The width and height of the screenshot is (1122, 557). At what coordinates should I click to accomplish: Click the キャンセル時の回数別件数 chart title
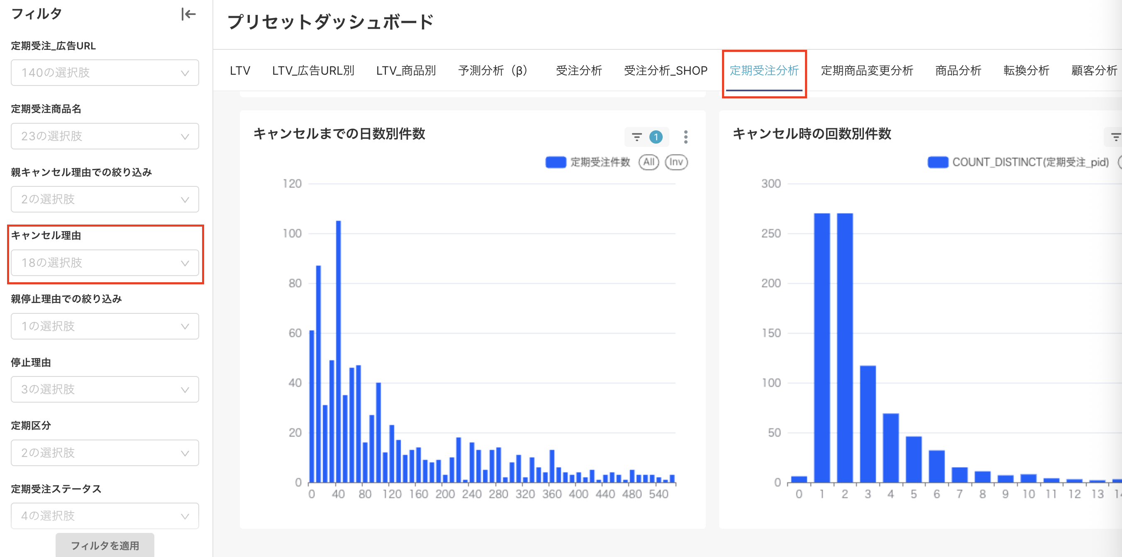[x=812, y=134]
